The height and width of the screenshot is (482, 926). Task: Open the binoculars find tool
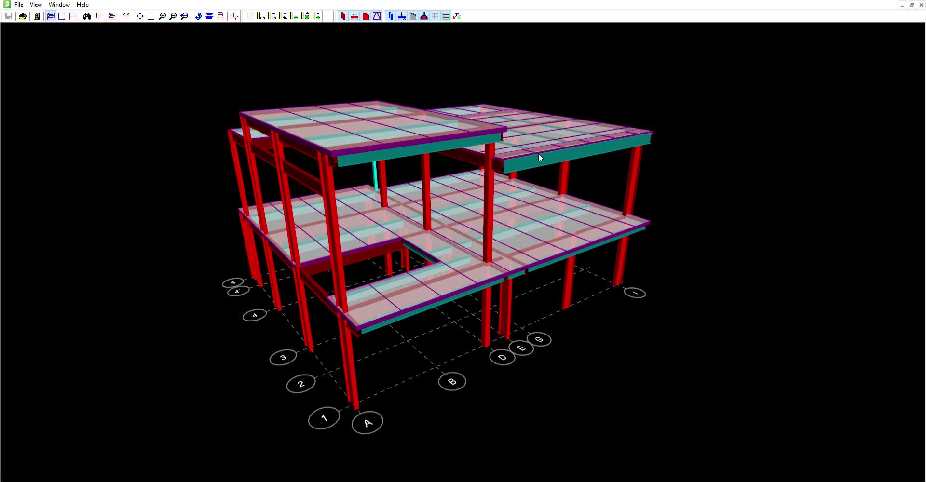[87, 16]
